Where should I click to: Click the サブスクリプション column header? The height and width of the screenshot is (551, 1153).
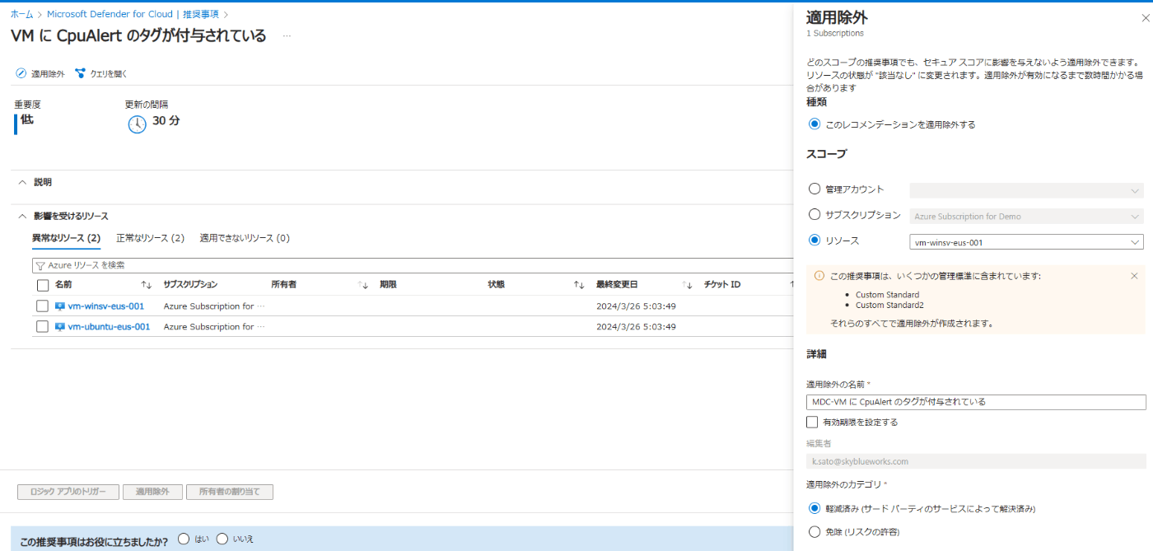(190, 285)
